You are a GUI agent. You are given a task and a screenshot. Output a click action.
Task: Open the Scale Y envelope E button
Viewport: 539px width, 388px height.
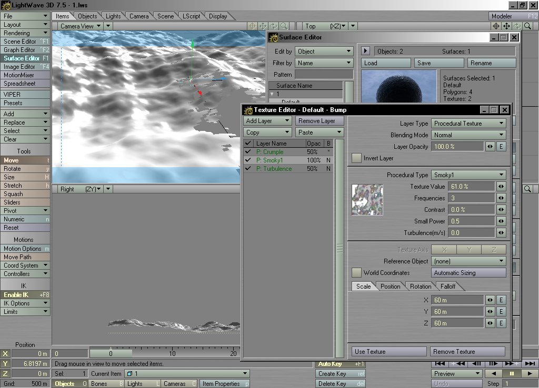coord(501,312)
